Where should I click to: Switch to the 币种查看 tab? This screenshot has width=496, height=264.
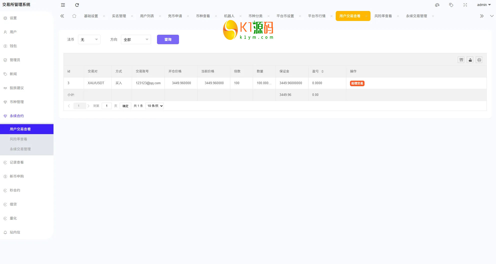(x=203, y=16)
